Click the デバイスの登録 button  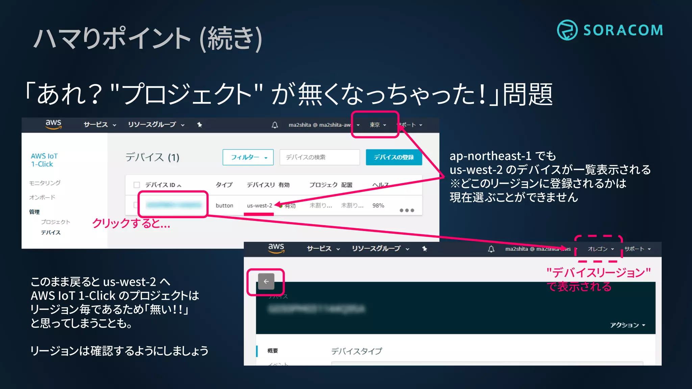click(394, 157)
